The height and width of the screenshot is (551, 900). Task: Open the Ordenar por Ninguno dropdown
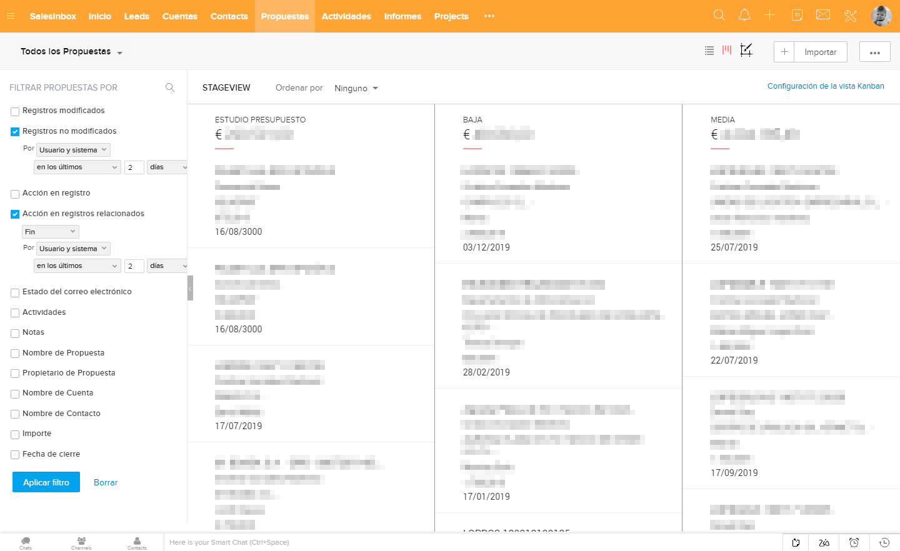click(356, 88)
